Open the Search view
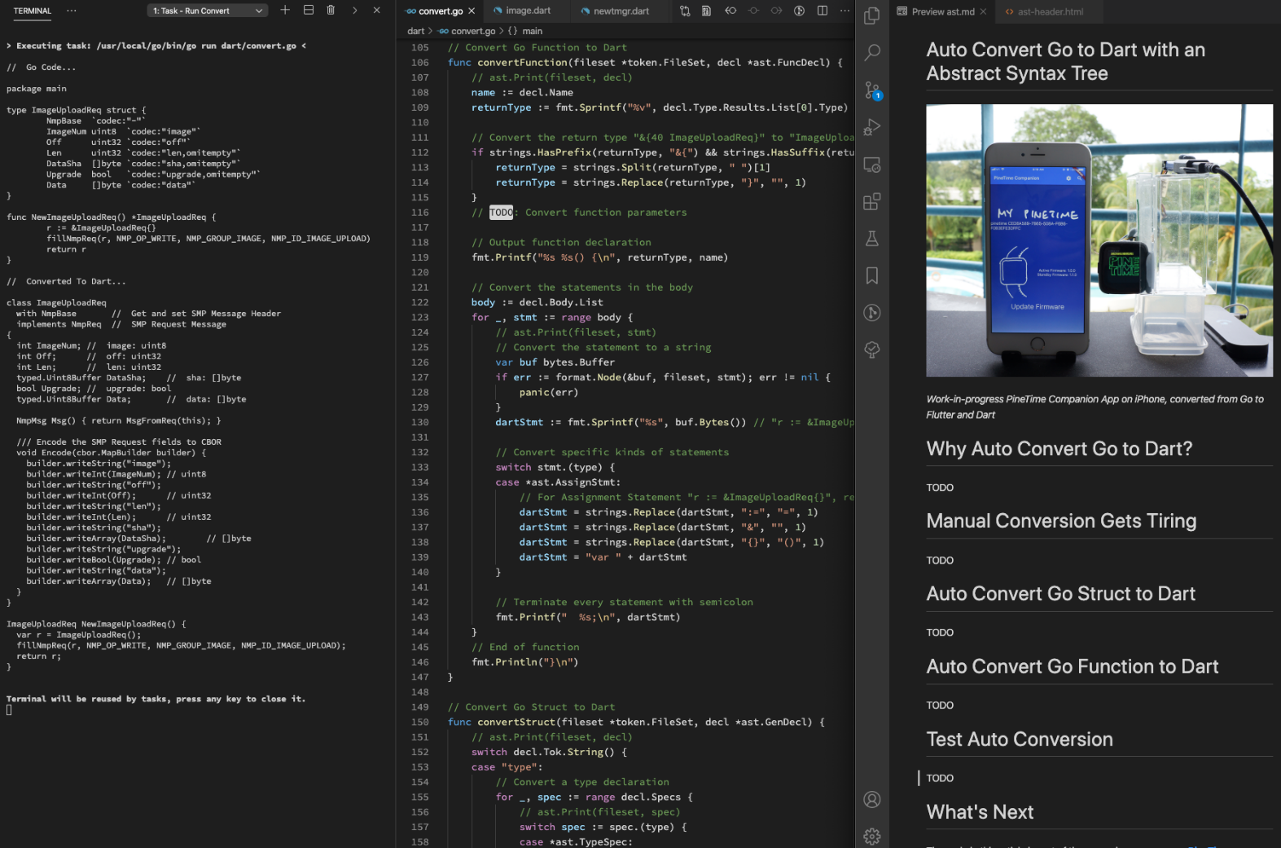This screenshot has height=848, width=1281. tap(871, 53)
